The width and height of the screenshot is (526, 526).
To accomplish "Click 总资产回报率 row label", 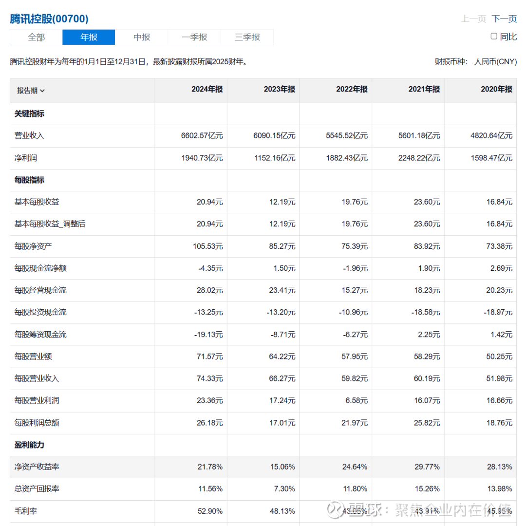I will [x=37, y=489].
